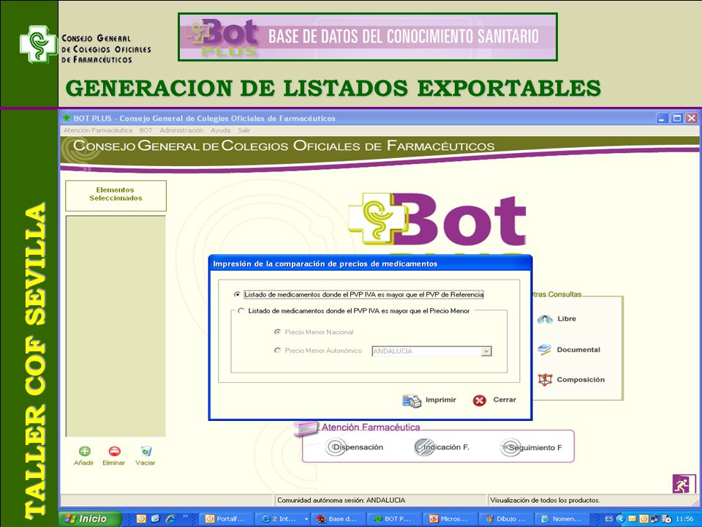
Task: Open the Libre consultation link
Action: [x=567, y=319]
